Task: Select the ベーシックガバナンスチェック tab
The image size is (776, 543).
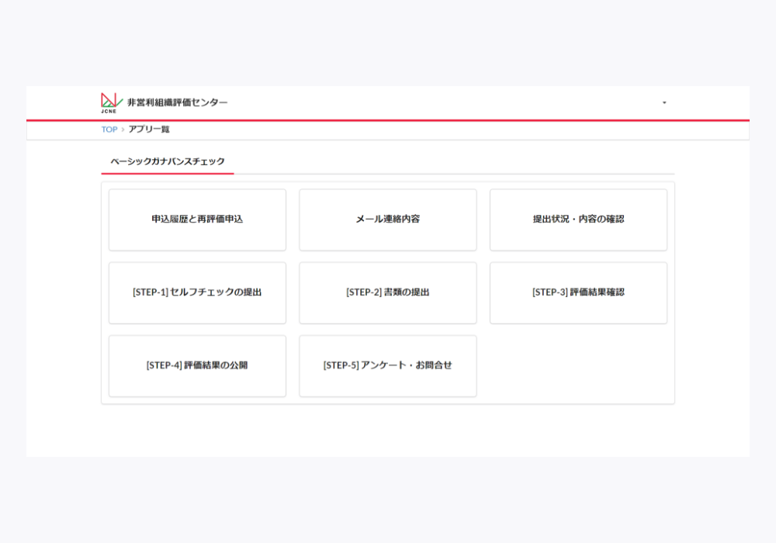Action: pos(168,162)
